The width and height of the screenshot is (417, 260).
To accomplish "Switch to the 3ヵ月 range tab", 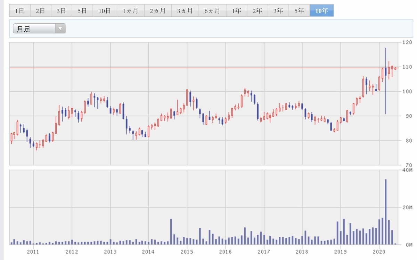I will pos(185,10).
